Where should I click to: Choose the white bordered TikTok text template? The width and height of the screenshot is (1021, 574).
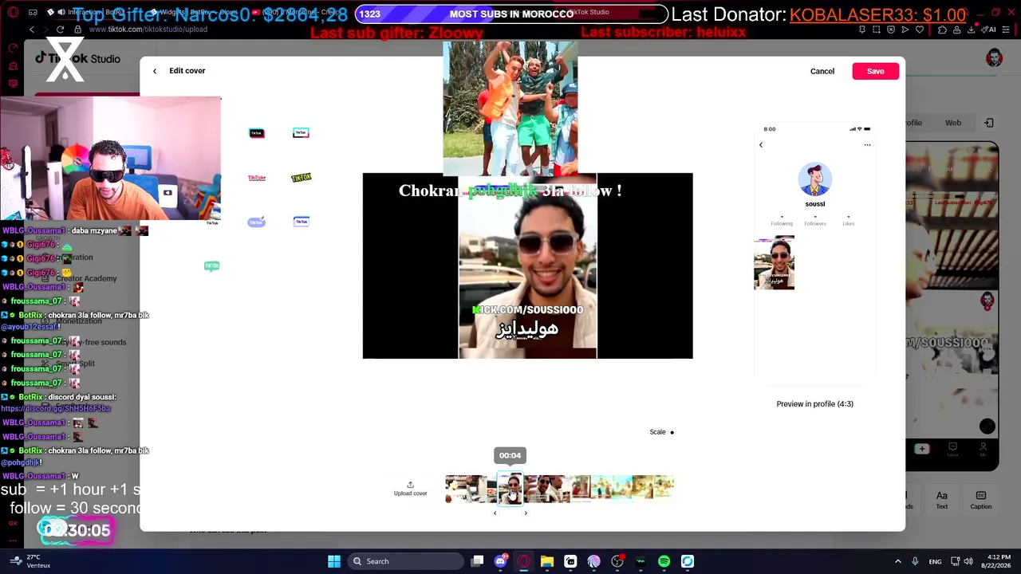pyautogui.click(x=301, y=222)
